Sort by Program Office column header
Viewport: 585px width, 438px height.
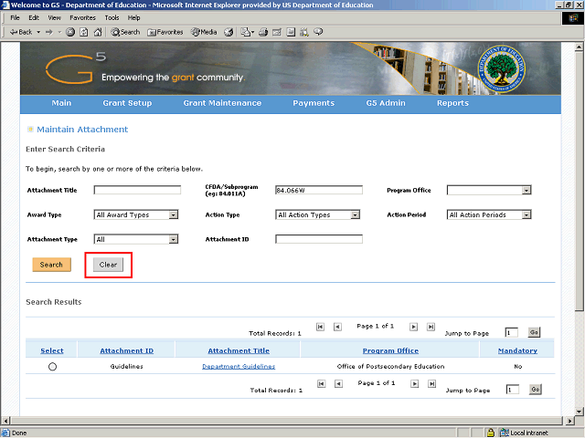pyautogui.click(x=390, y=350)
